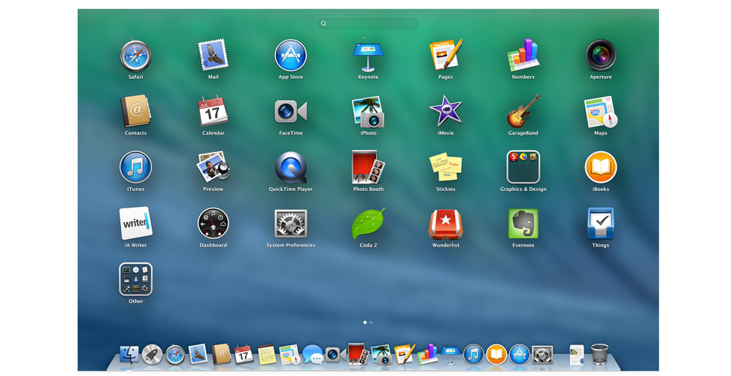
Task: Launch Wunderlist app
Action: coord(445,224)
